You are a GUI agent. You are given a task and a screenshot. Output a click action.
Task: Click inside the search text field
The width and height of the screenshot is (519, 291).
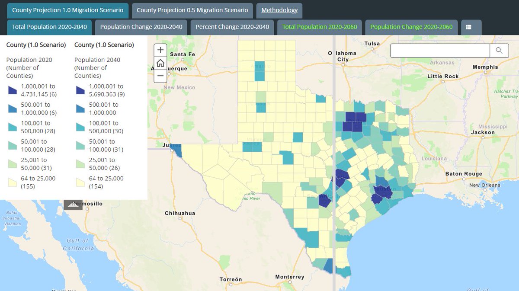(439, 50)
